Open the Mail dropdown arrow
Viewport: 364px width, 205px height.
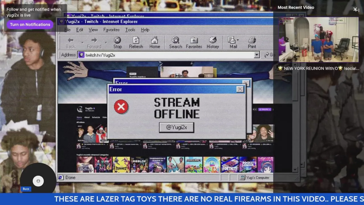[238, 40]
